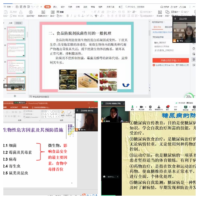
Task: Click the blue return arrow on slide
Action: 126,85
